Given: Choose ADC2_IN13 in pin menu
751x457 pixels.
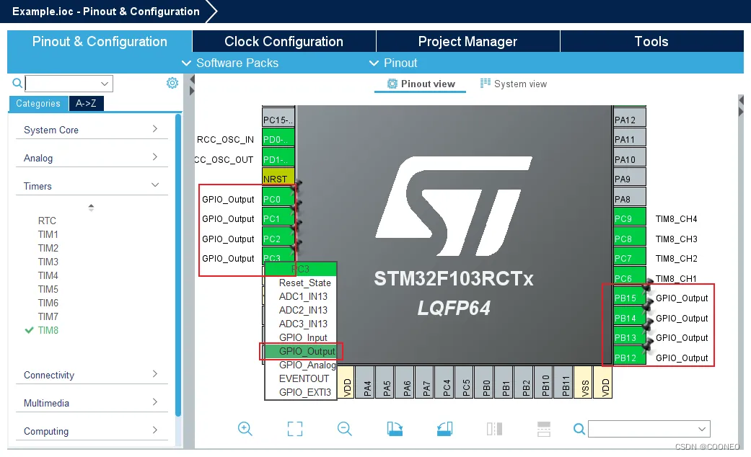Looking at the screenshot, I should point(301,310).
